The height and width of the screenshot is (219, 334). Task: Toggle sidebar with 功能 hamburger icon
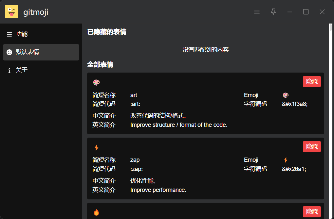point(9,34)
